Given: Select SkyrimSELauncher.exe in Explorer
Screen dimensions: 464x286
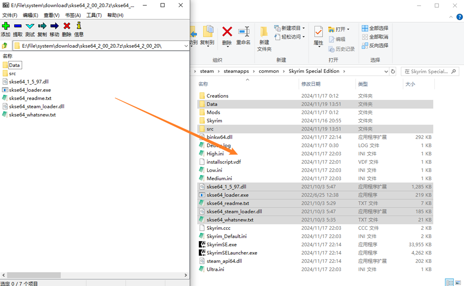Looking at the screenshot, I should click(315, 253).
